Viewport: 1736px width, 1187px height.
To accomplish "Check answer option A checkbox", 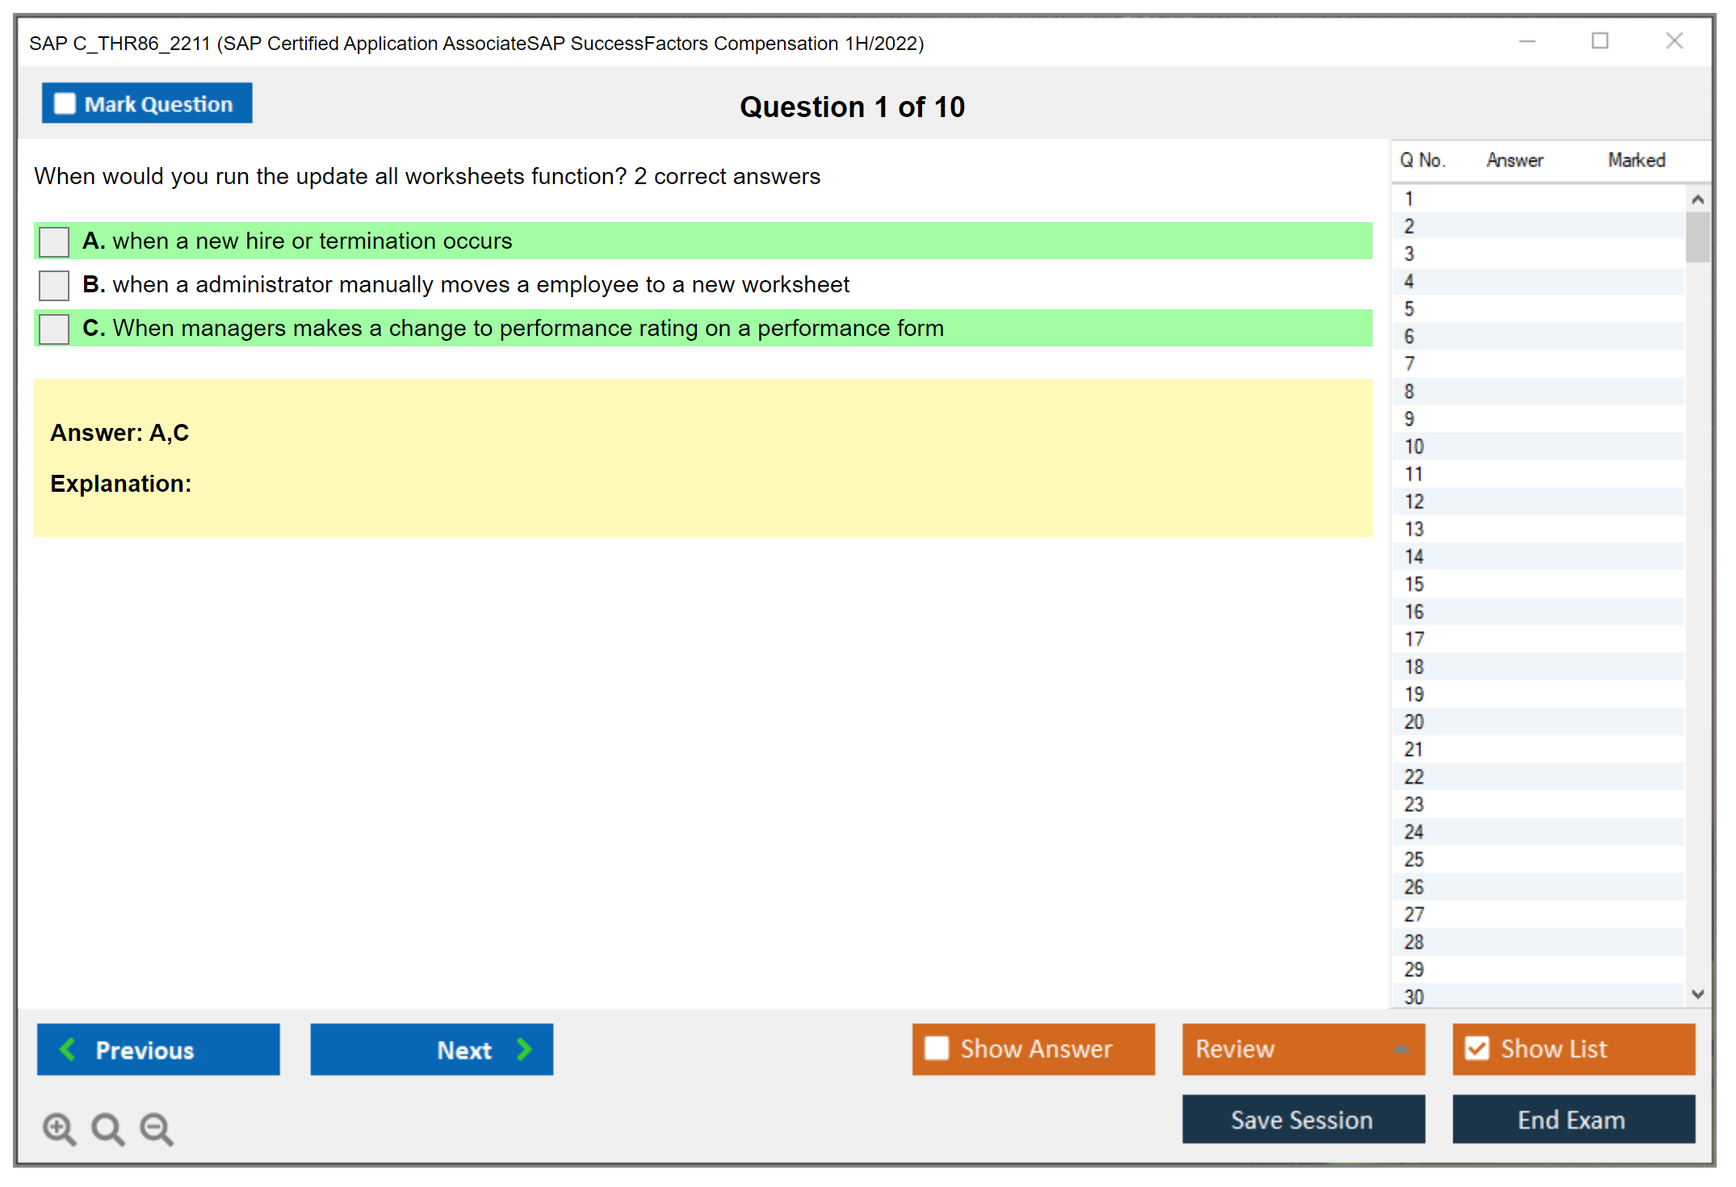I will coord(54,241).
